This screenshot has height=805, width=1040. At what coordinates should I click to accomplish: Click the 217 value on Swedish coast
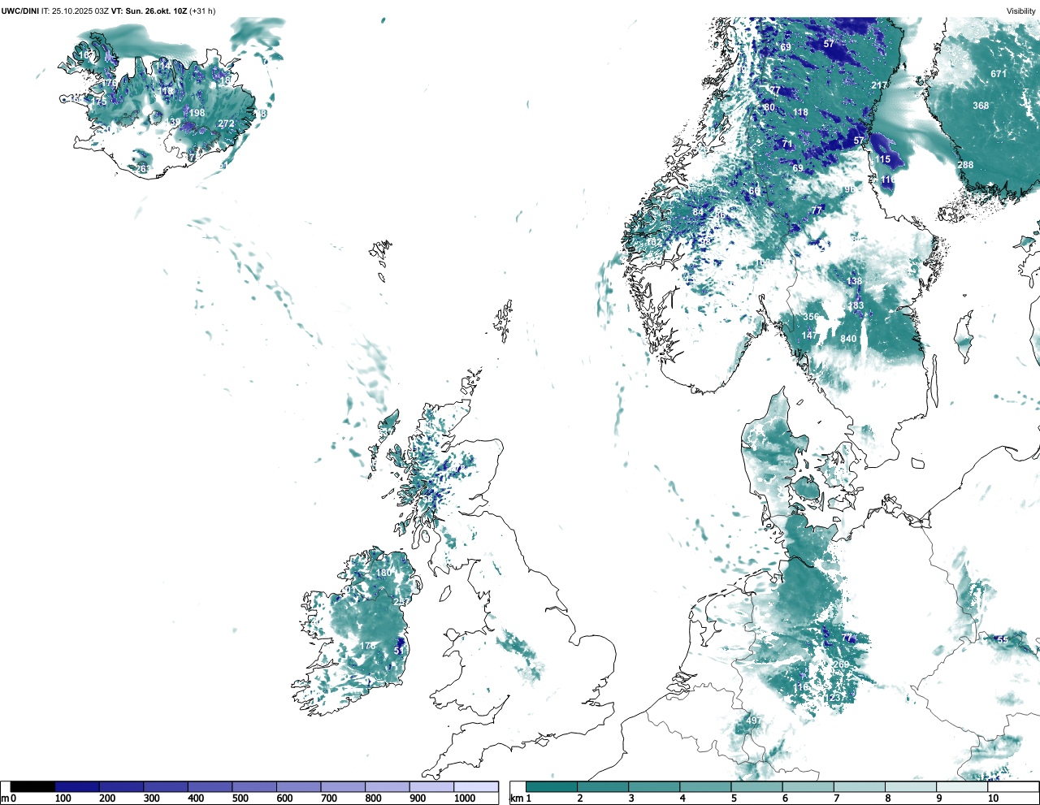pyautogui.click(x=879, y=85)
